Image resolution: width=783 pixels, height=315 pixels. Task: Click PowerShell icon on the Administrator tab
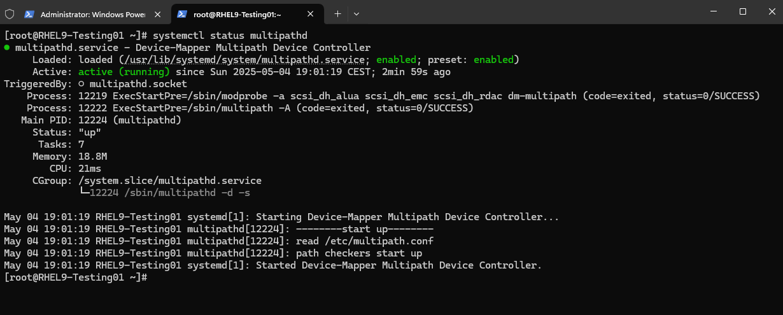click(29, 13)
